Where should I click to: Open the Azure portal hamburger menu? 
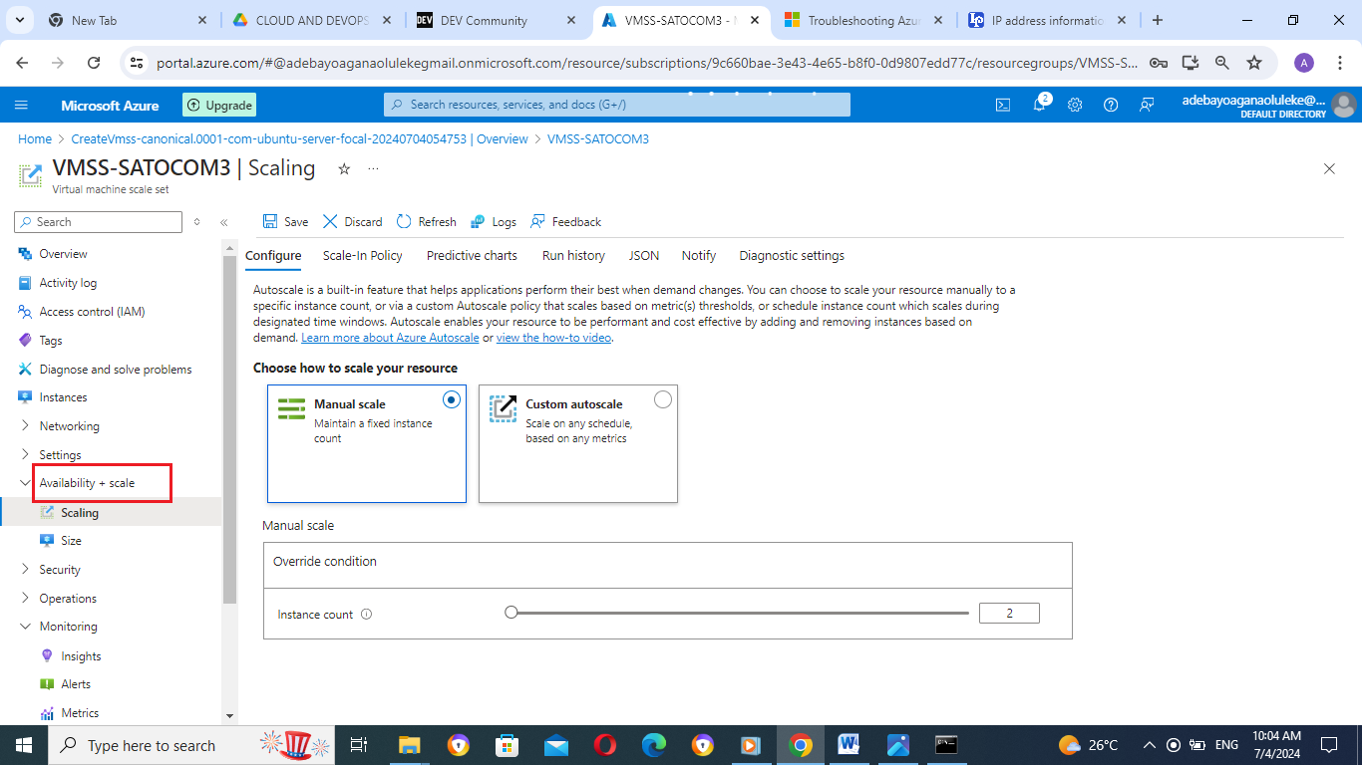(22, 105)
